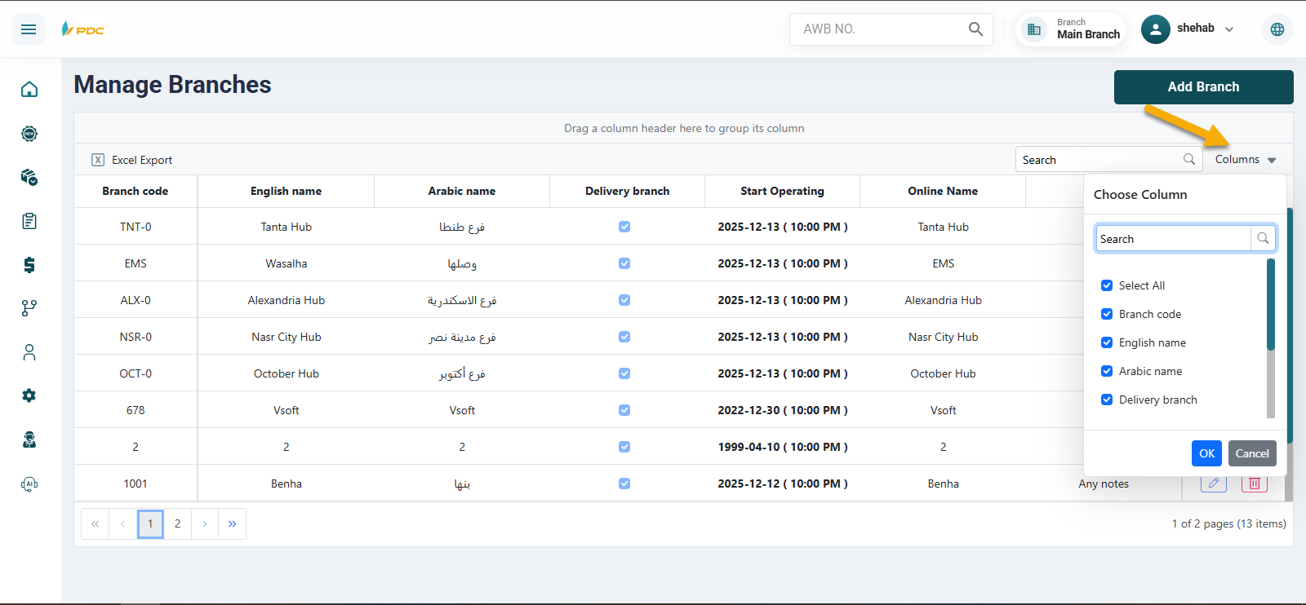Go to Home from the sidebar
The image size is (1306, 605).
click(29, 89)
